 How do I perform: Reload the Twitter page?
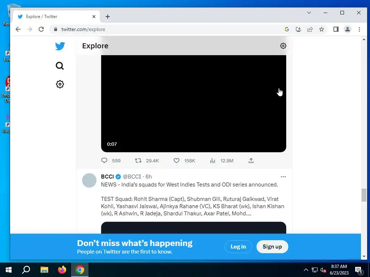point(41,29)
